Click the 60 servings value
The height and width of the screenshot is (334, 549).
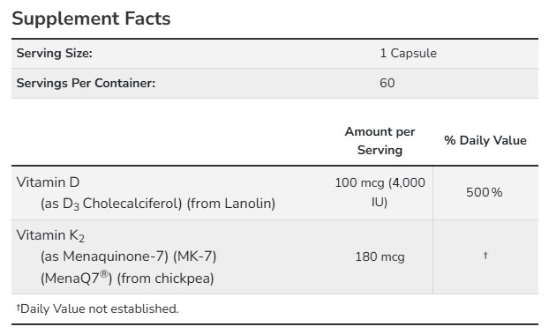(x=387, y=83)
